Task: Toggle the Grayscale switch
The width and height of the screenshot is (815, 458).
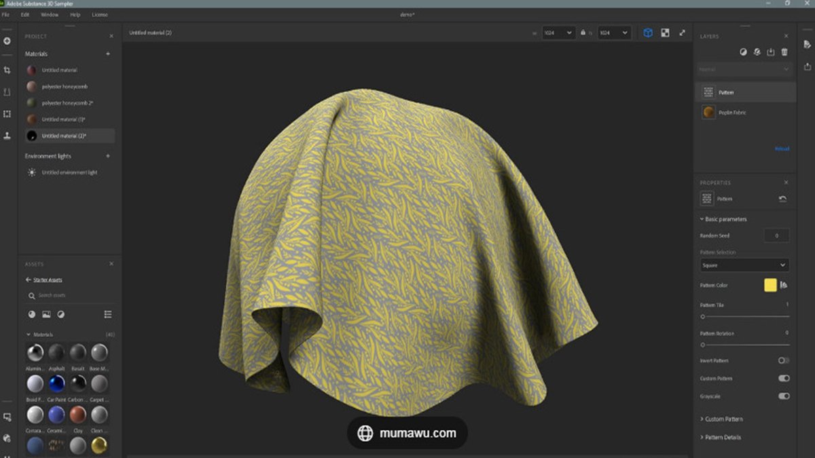Action: tap(784, 396)
